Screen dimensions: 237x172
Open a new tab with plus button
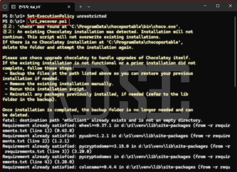81,7
